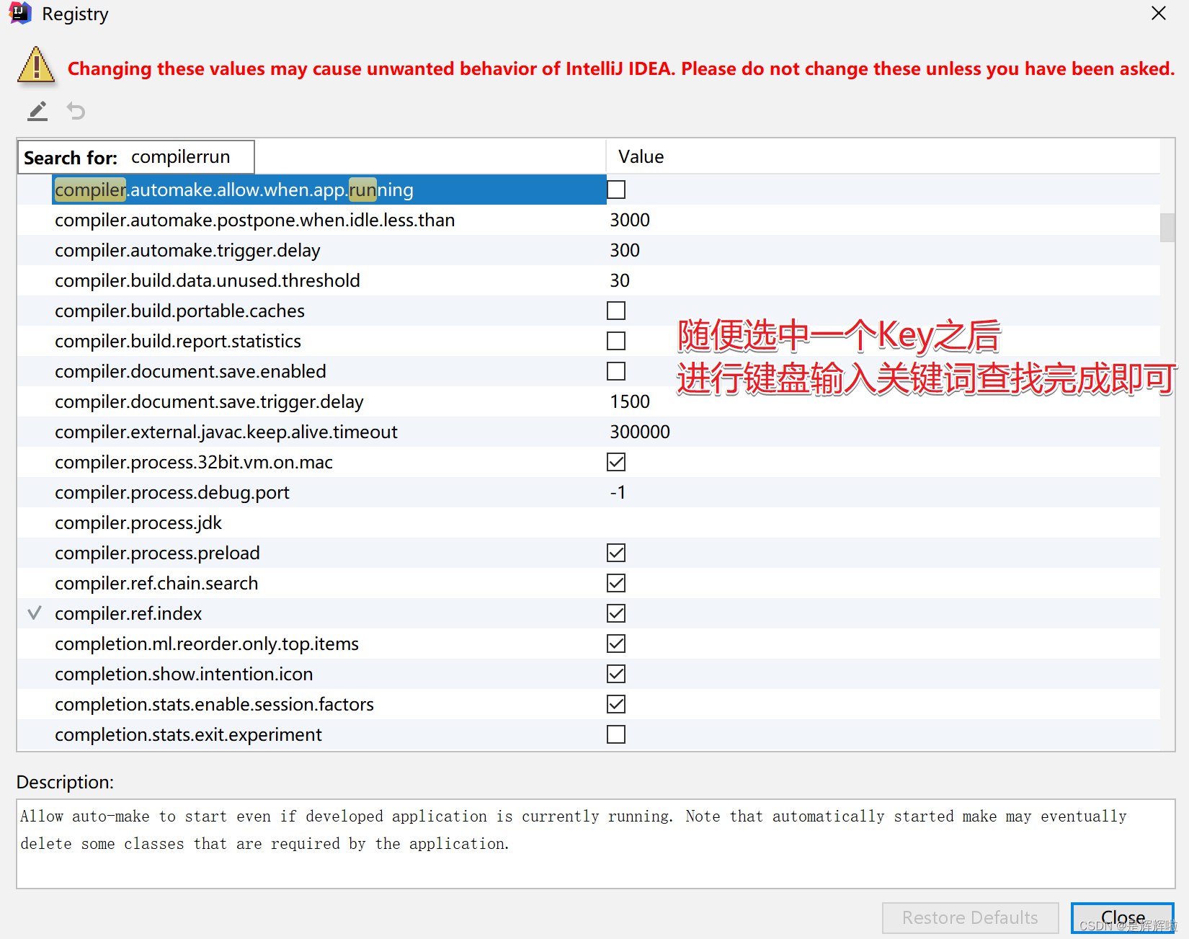Click the IntelliJ IDEA icon in title bar
The image size is (1189, 939).
click(x=19, y=13)
